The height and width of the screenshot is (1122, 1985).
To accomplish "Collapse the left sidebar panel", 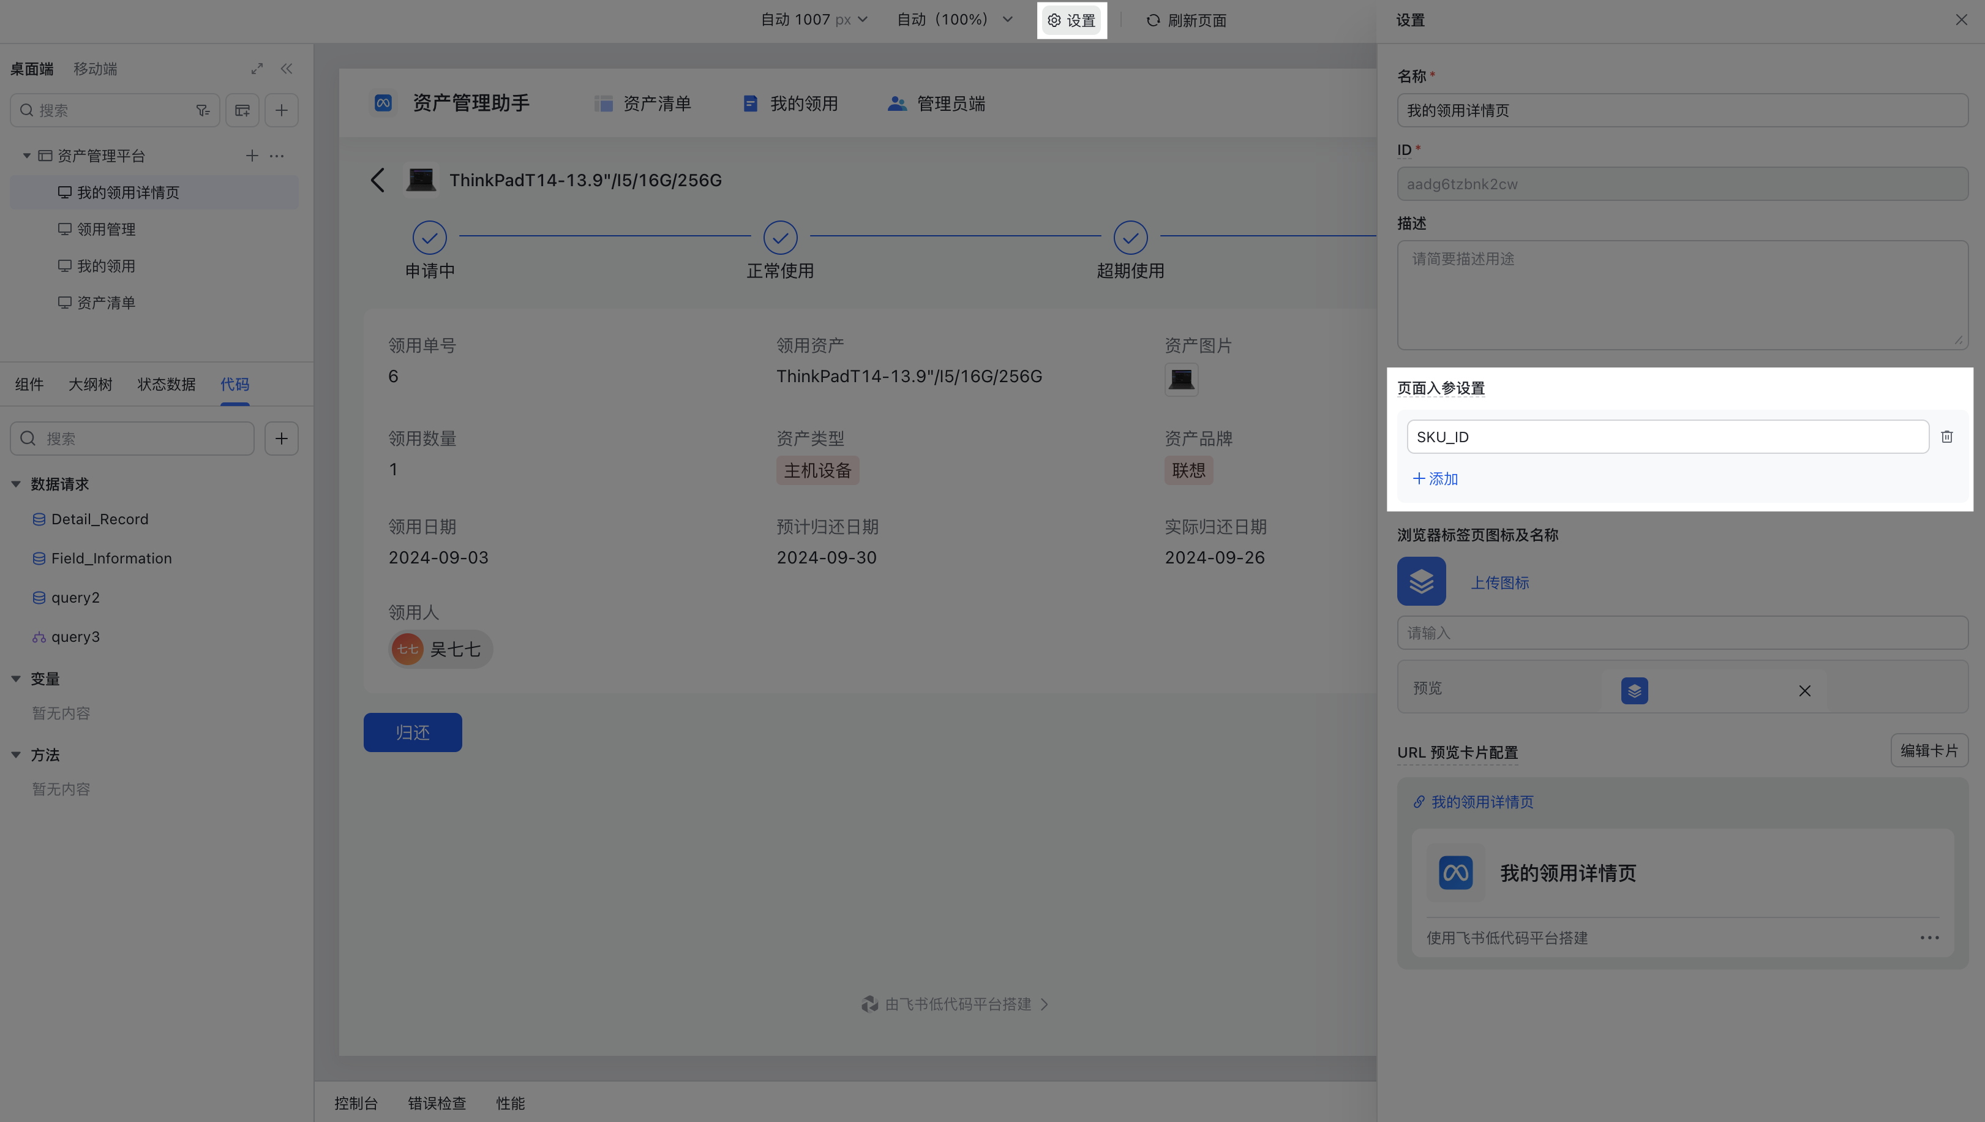I will (x=287, y=69).
